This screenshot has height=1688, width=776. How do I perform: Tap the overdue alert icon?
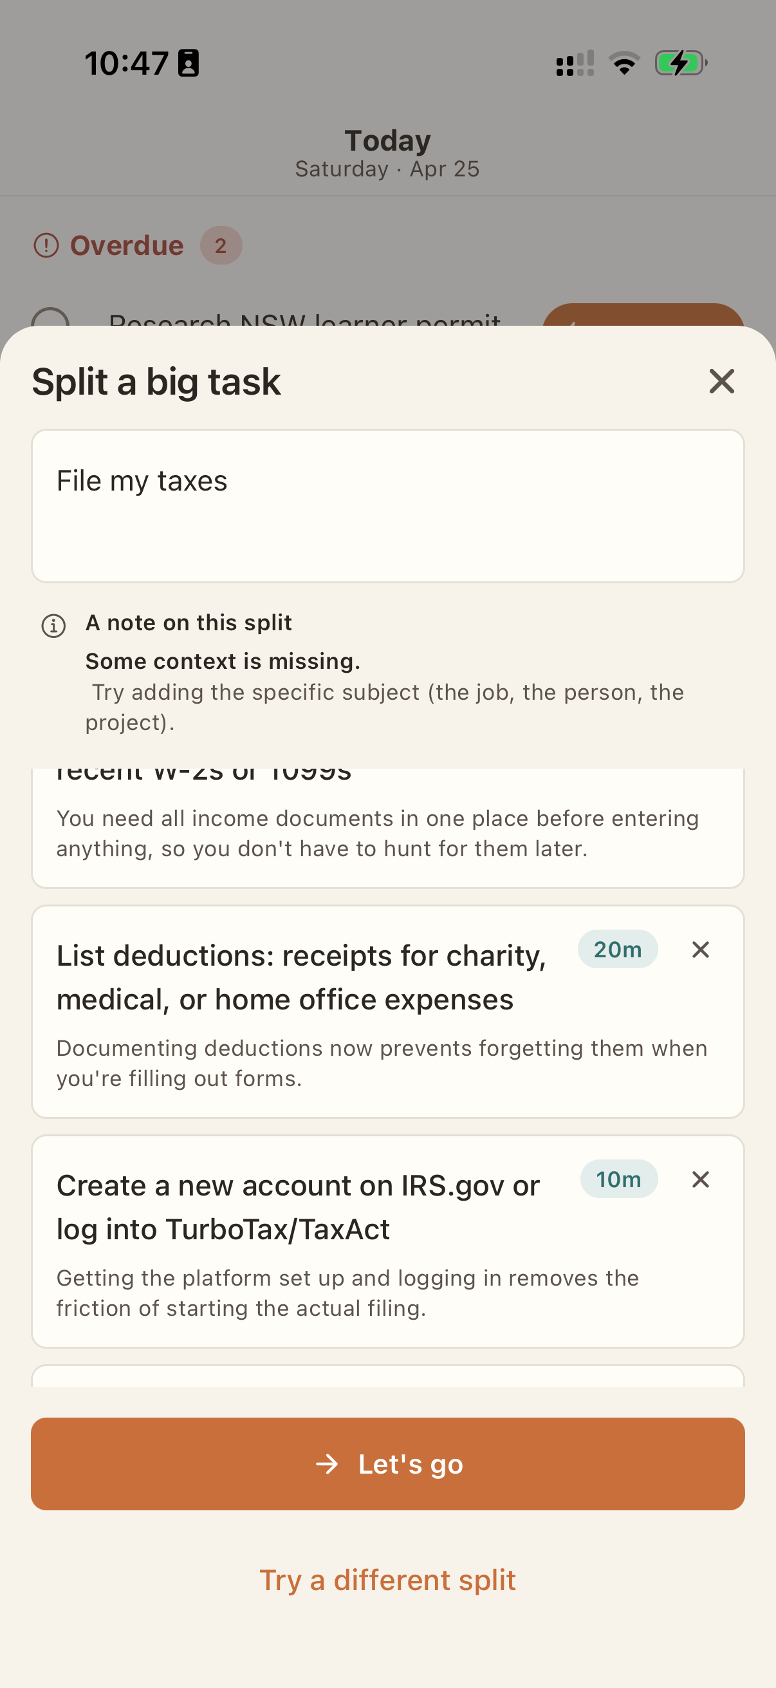pos(47,245)
